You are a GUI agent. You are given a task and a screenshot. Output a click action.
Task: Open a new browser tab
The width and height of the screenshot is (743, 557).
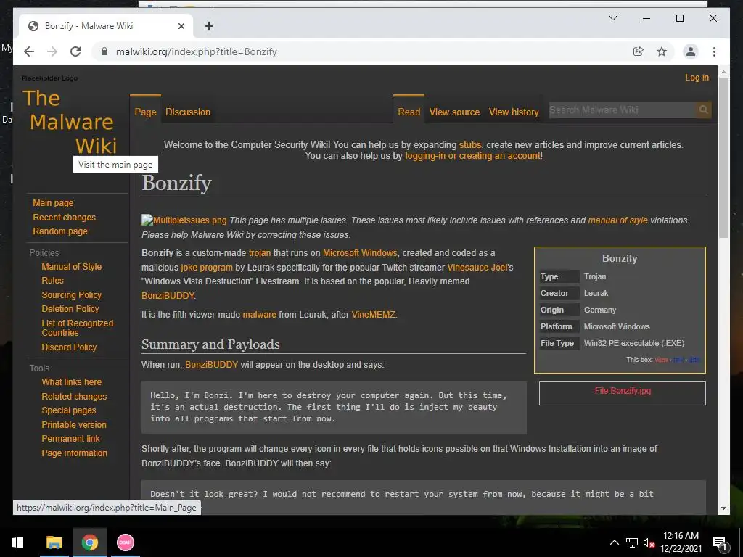click(208, 26)
